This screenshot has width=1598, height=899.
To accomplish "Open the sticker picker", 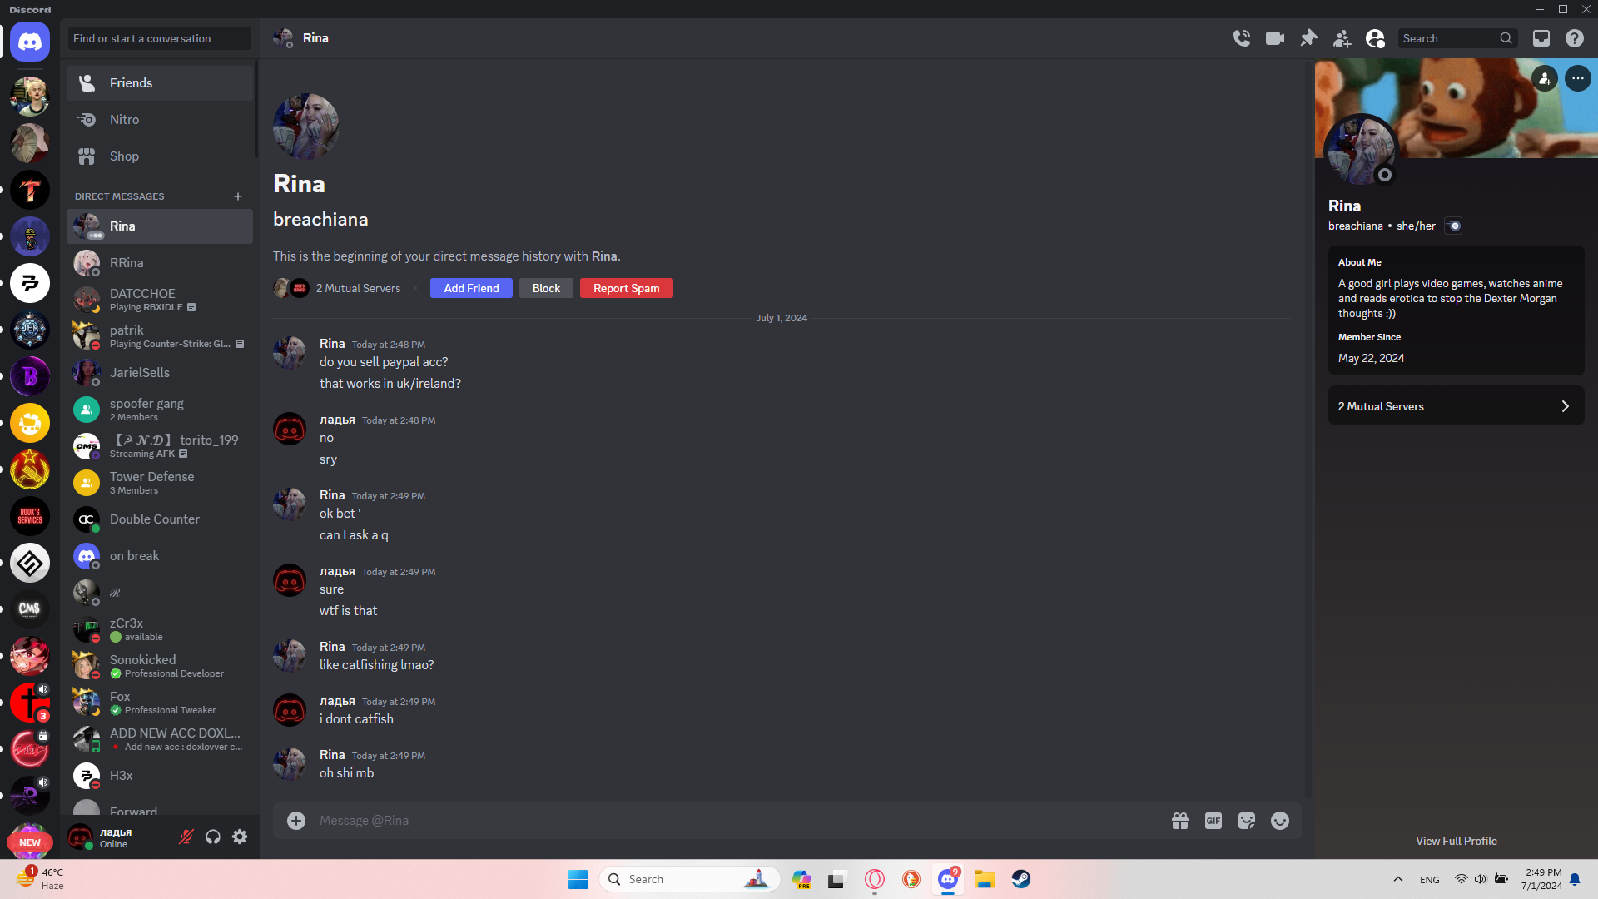I will coord(1247,821).
